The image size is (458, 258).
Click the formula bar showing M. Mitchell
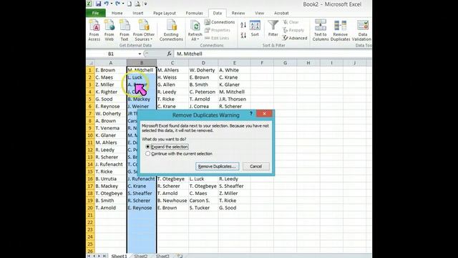tap(273, 54)
